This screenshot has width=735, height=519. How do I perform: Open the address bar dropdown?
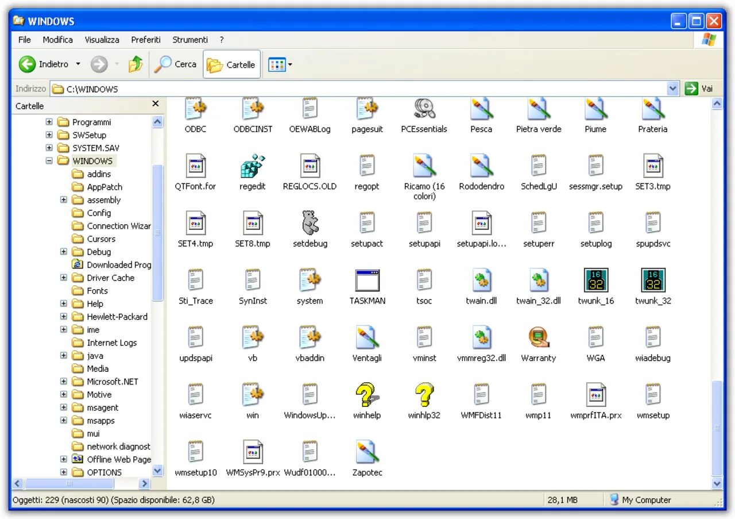tap(673, 89)
